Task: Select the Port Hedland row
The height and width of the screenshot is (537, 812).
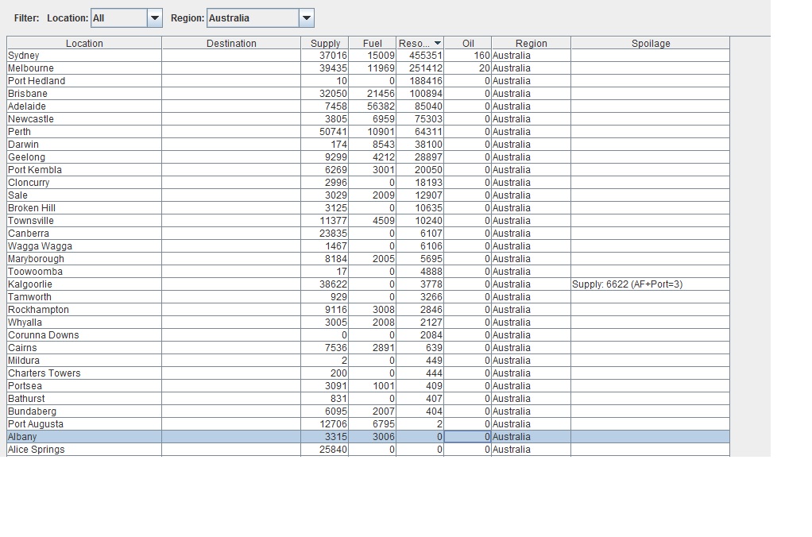Action: click(368, 81)
